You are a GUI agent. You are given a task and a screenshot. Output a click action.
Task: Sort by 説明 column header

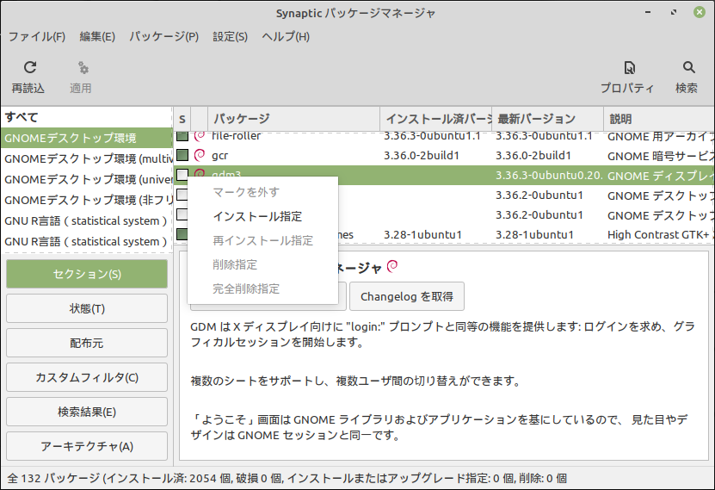click(659, 119)
